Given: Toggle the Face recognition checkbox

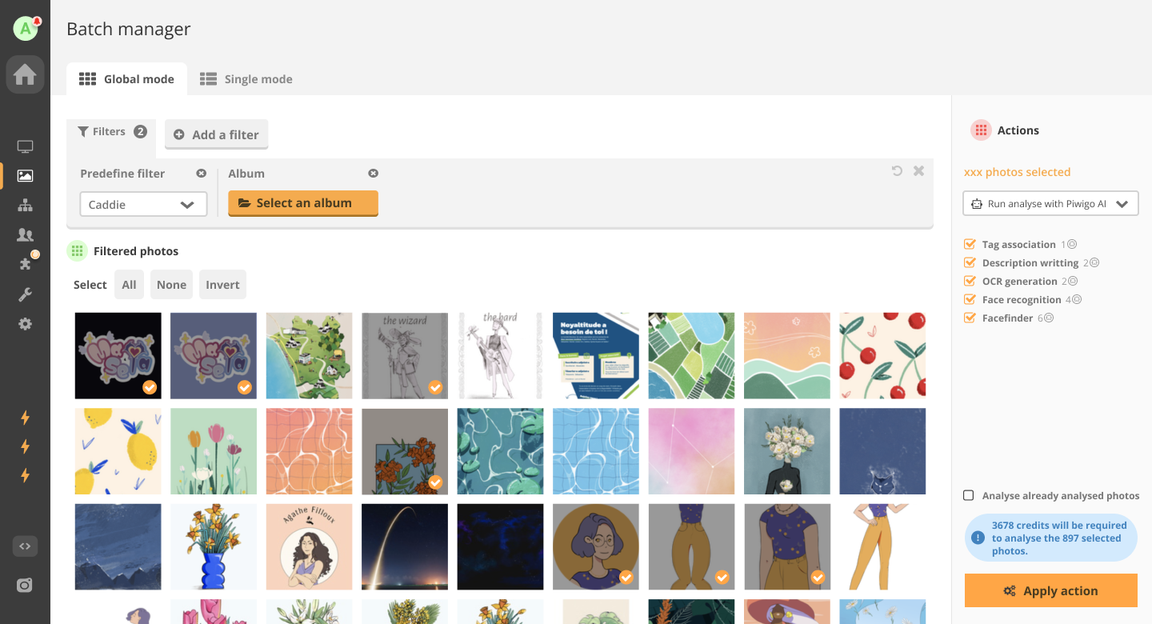Looking at the screenshot, I should pyautogui.click(x=970, y=299).
